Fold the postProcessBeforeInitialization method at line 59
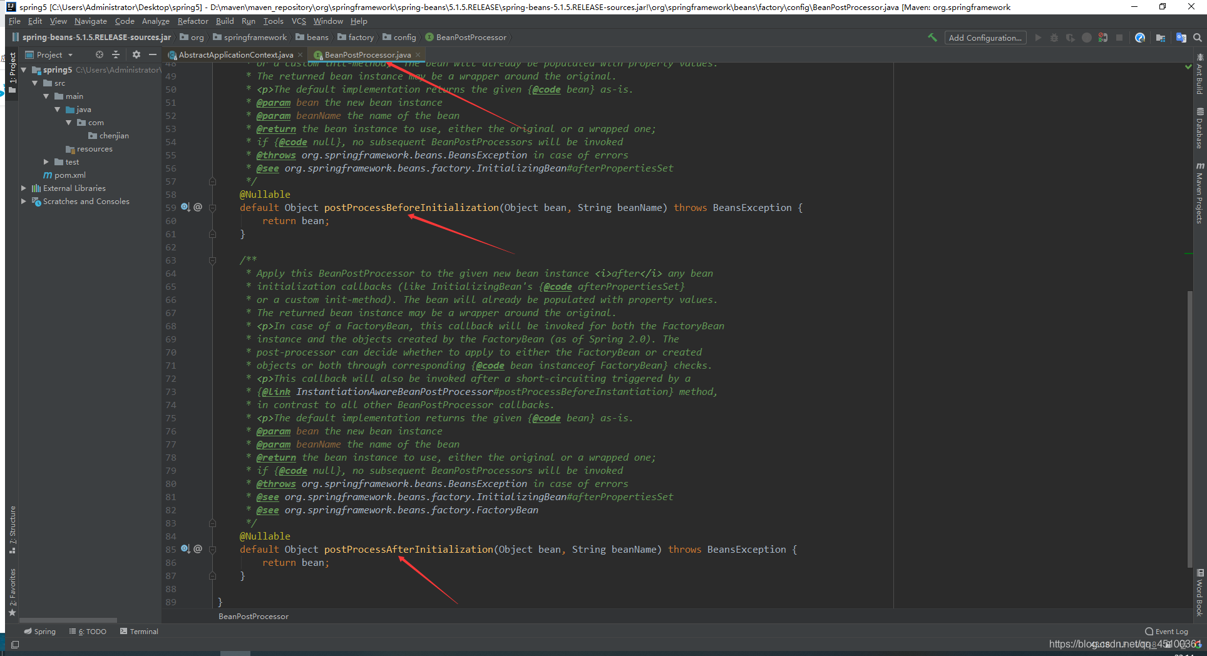 coord(212,207)
